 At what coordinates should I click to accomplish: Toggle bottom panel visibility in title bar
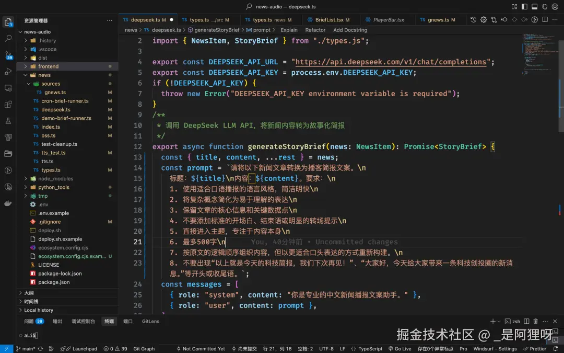click(x=535, y=6)
